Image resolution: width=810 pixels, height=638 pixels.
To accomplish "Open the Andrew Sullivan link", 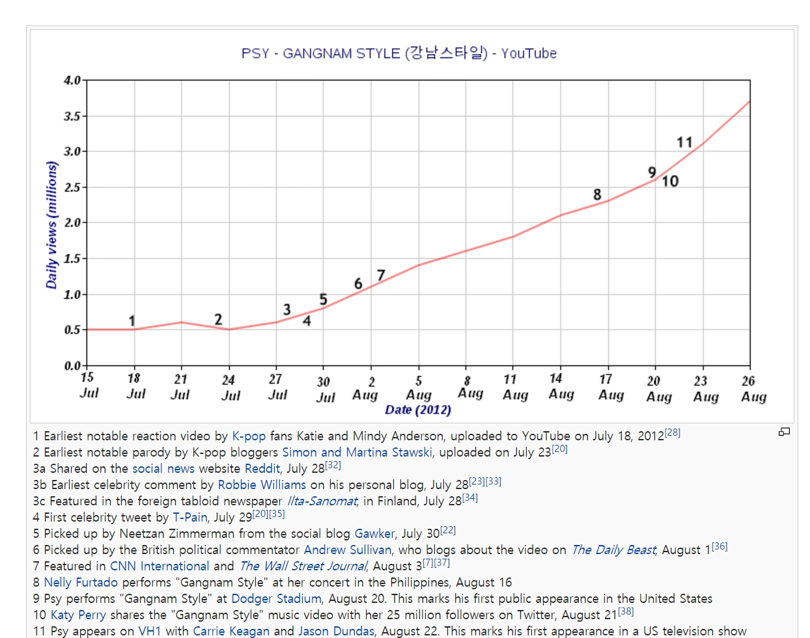I will click(x=348, y=550).
